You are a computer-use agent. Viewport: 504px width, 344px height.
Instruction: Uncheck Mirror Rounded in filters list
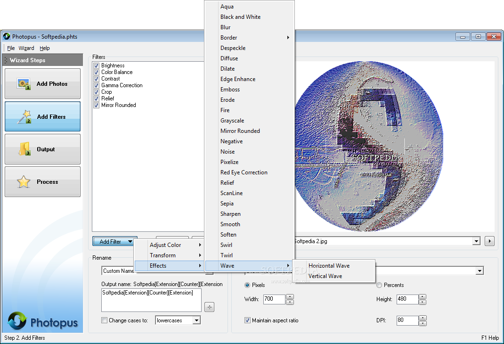tap(96, 105)
